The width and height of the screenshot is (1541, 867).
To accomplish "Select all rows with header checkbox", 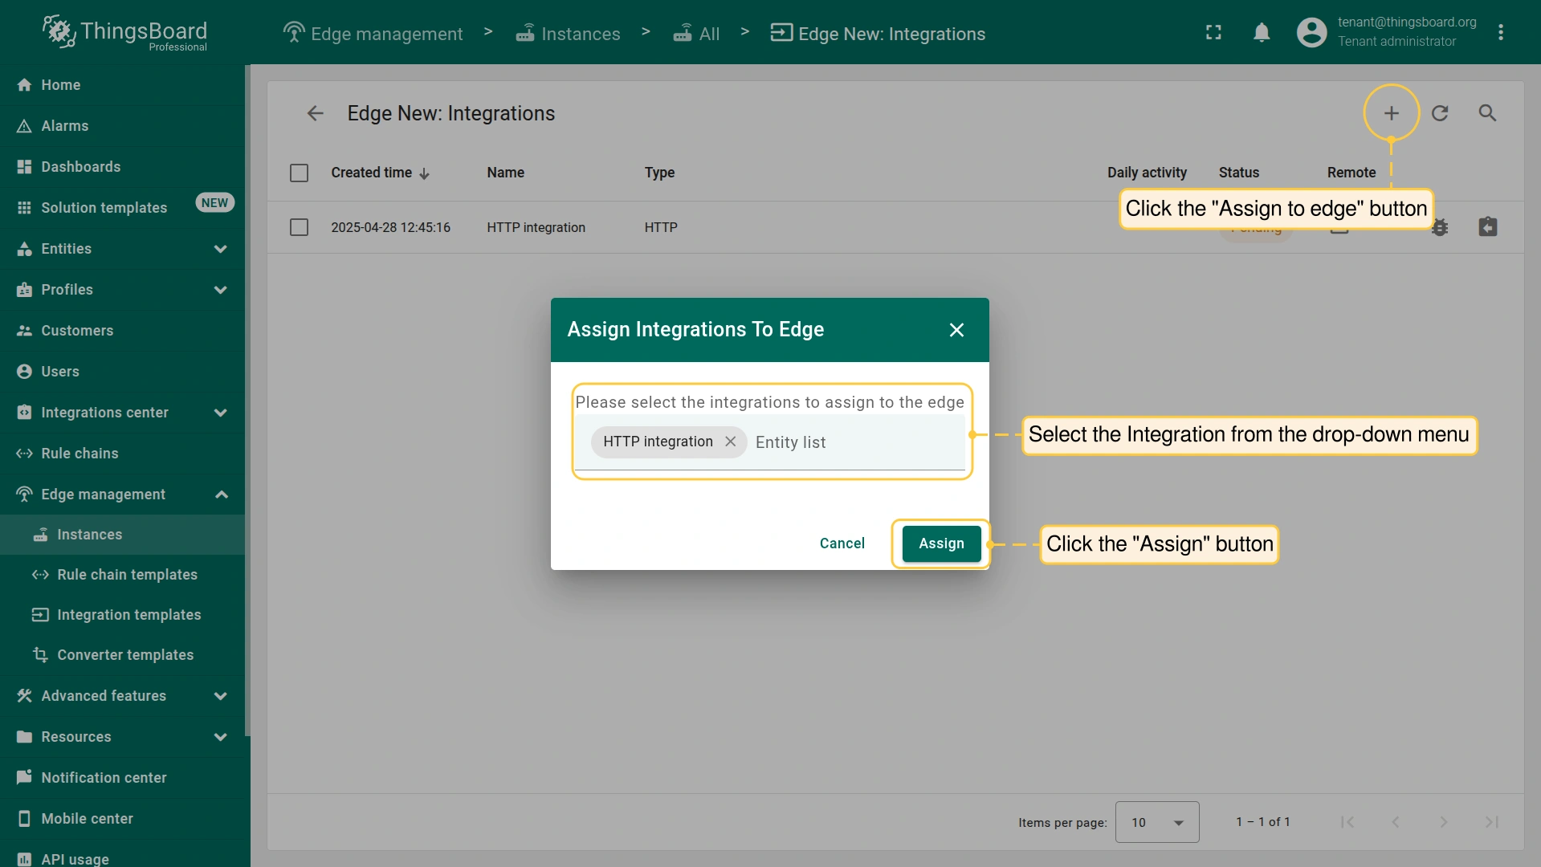I will [x=299, y=173].
